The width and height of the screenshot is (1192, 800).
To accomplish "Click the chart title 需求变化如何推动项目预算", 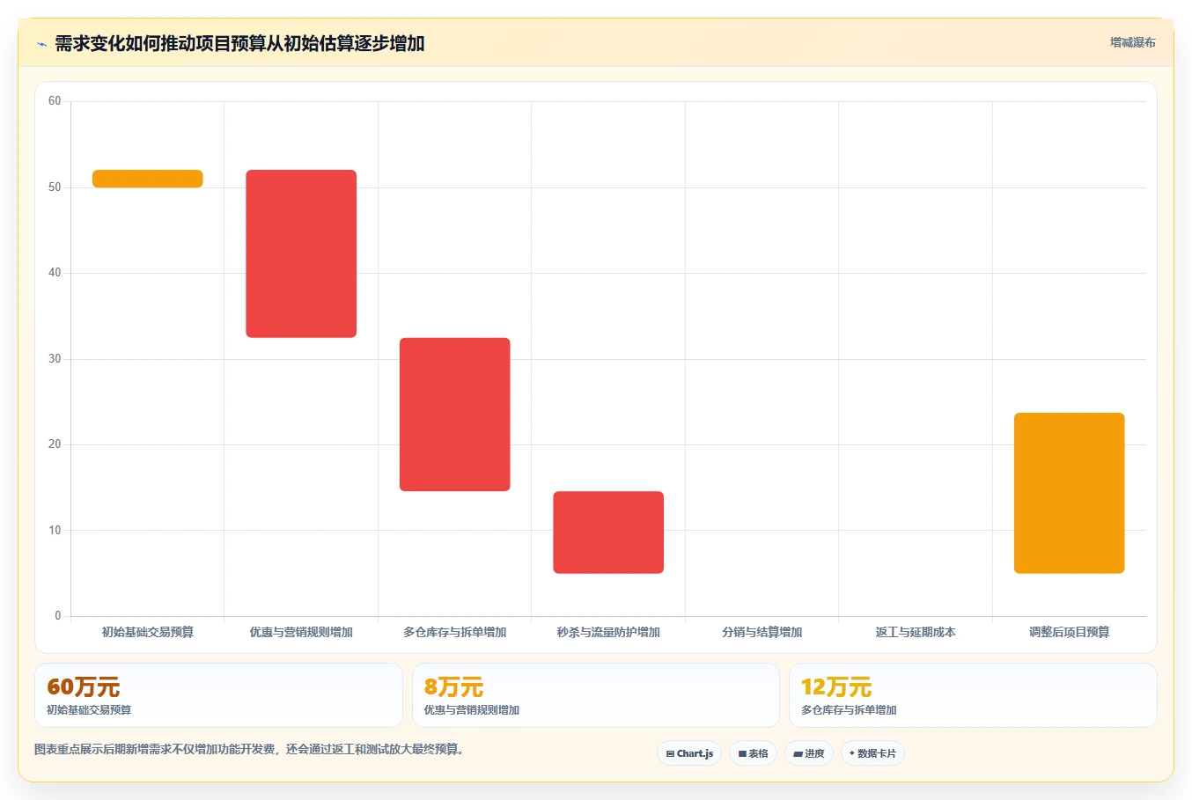I will pyautogui.click(x=239, y=43).
